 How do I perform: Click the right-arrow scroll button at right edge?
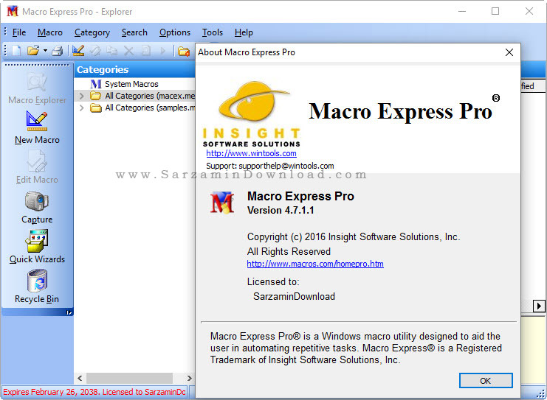pyautogui.click(x=539, y=306)
